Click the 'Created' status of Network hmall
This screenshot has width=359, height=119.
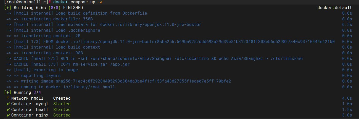tap(62, 98)
